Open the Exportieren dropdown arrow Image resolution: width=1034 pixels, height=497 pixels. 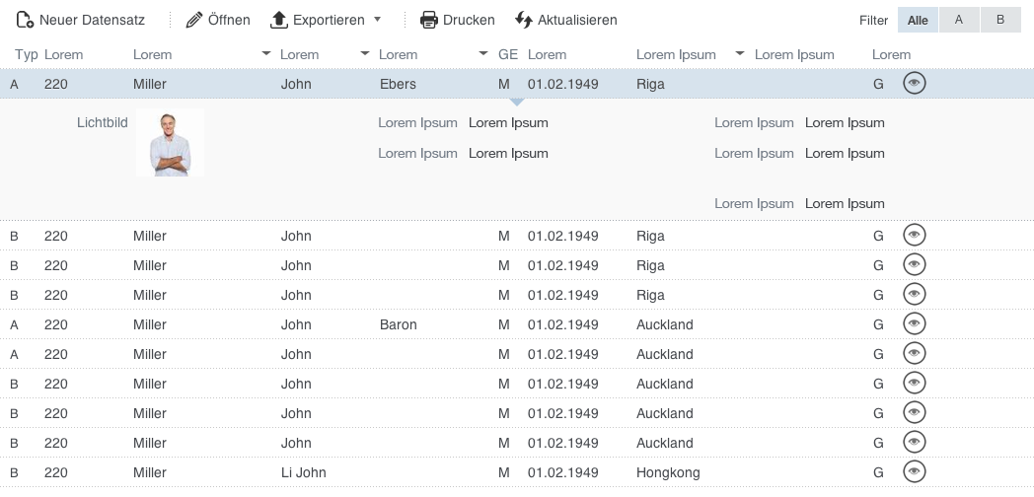click(377, 20)
